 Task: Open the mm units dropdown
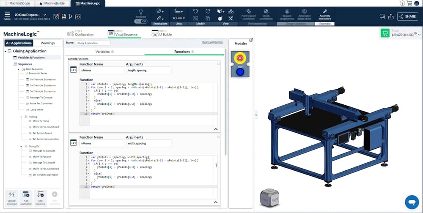tap(179, 11)
